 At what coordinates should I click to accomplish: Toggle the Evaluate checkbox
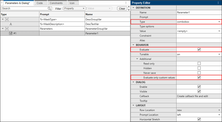[199, 50]
